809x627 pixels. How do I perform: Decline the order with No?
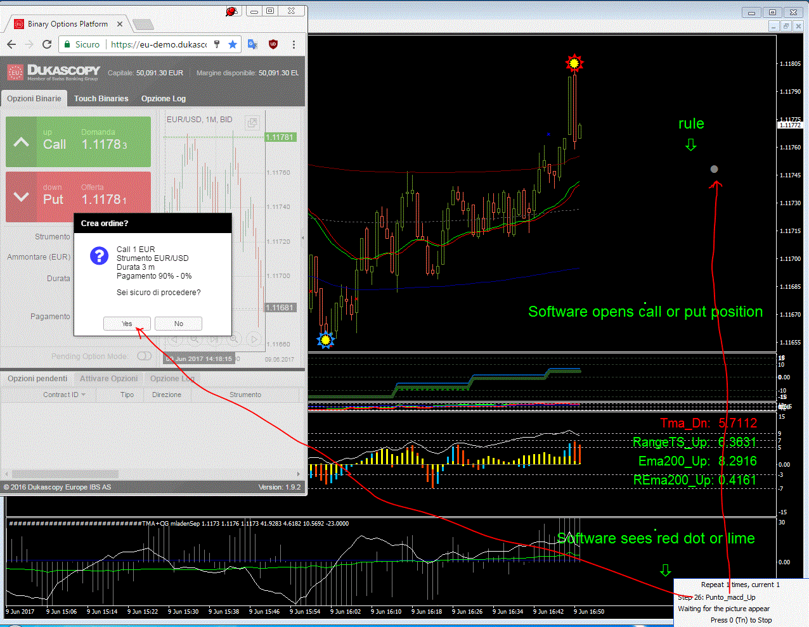(x=178, y=324)
